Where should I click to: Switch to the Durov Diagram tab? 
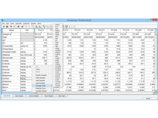[x=49, y=96]
